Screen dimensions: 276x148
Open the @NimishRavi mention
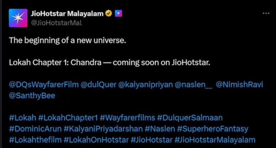(239, 85)
